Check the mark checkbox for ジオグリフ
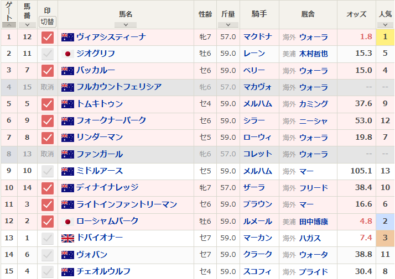This screenshot has width=395, height=279. point(48,54)
